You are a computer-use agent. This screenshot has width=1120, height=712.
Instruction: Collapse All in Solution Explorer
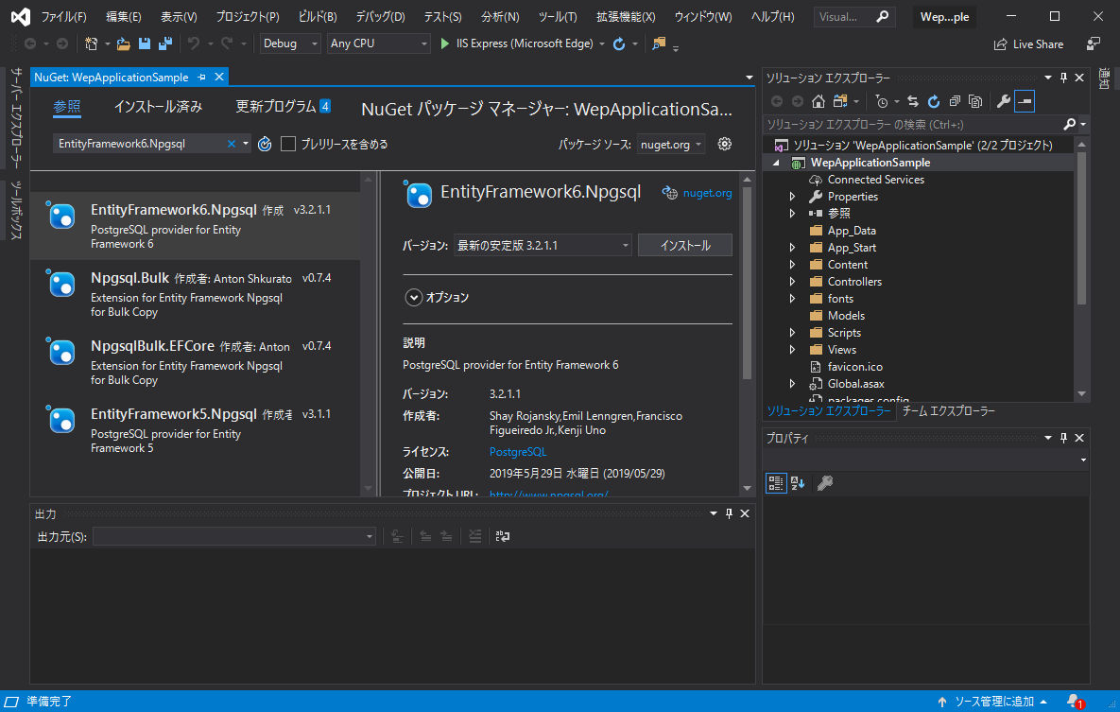(955, 101)
